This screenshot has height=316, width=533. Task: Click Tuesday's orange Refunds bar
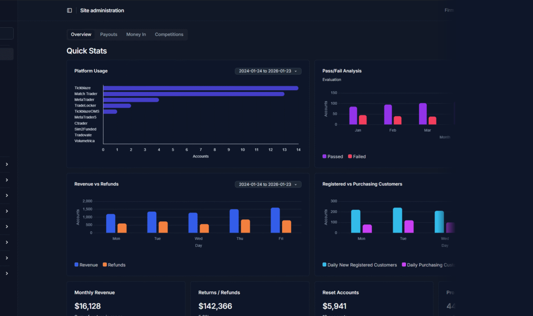pyautogui.click(x=163, y=227)
